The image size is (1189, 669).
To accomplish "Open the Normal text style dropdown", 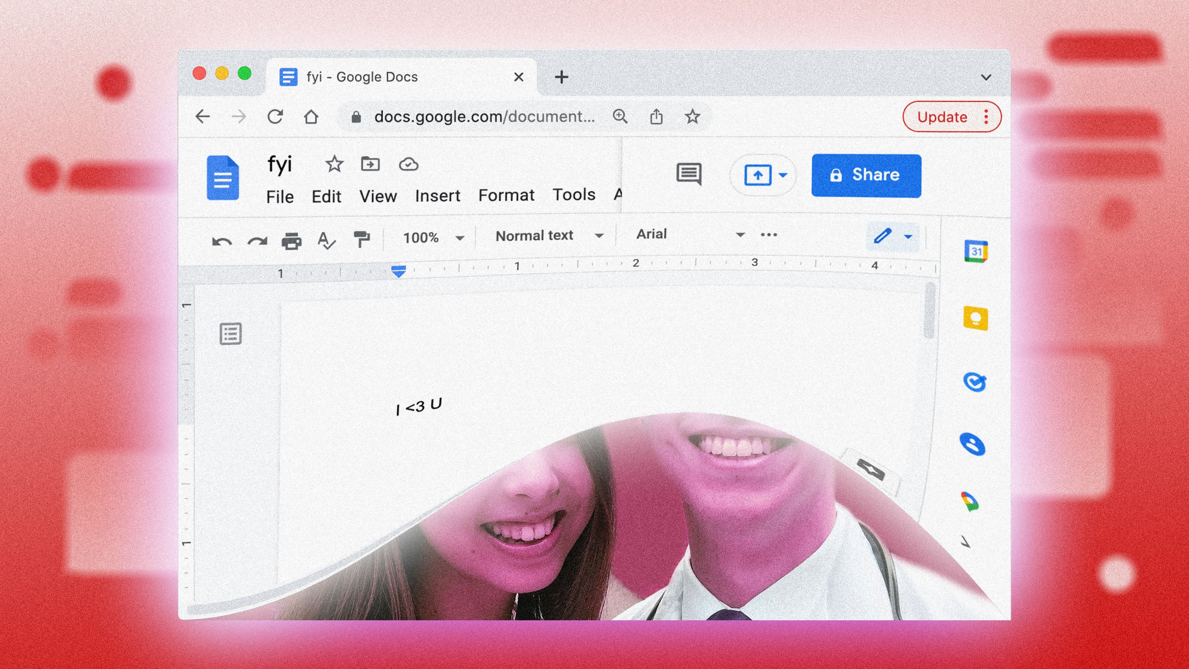I will (x=549, y=236).
